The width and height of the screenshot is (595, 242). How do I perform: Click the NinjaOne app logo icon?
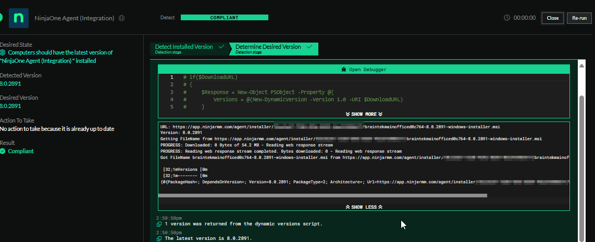coord(19,18)
